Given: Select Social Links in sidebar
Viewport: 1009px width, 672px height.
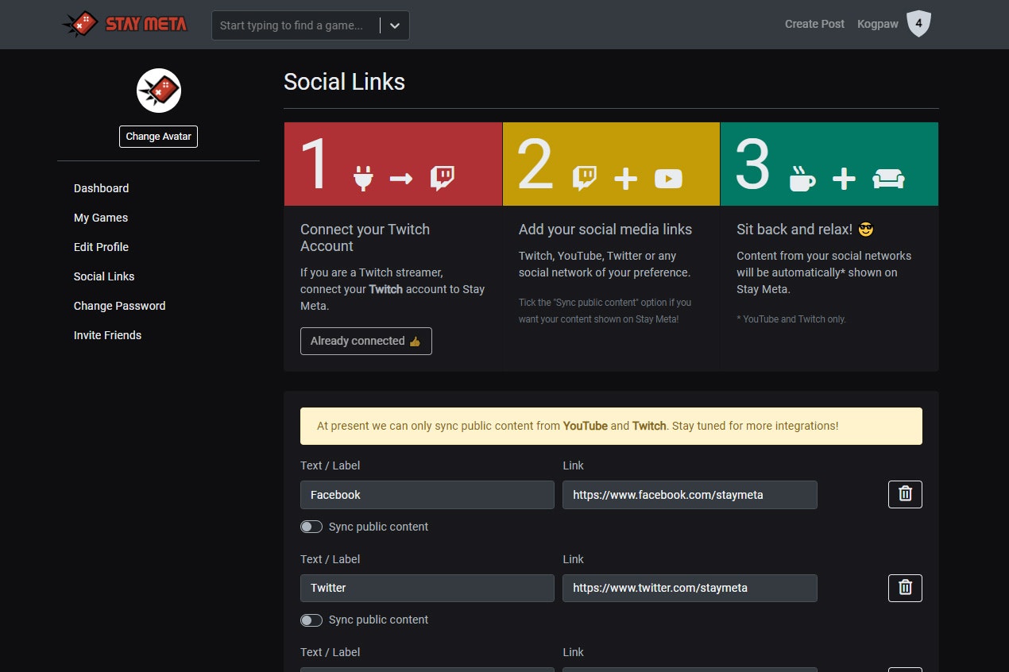Looking at the screenshot, I should [x=104, y=276].
